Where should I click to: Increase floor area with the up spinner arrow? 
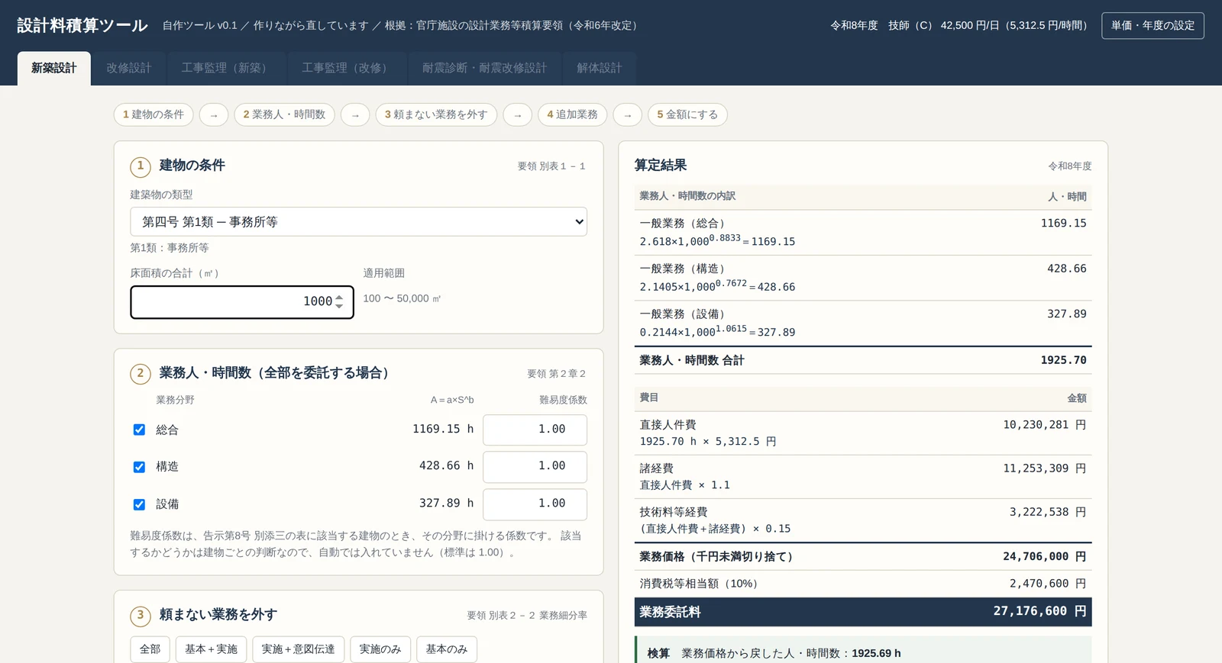(339, 298)
